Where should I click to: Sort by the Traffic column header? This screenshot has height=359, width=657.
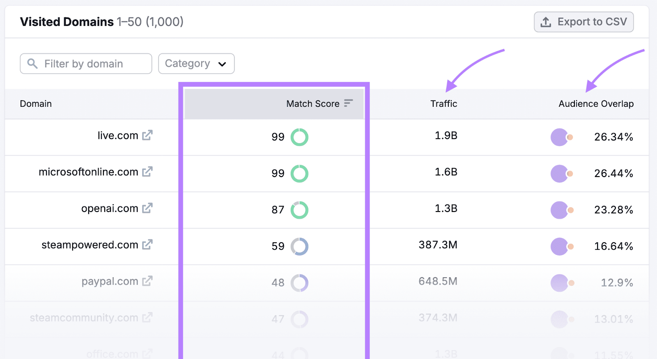[443, 104]
